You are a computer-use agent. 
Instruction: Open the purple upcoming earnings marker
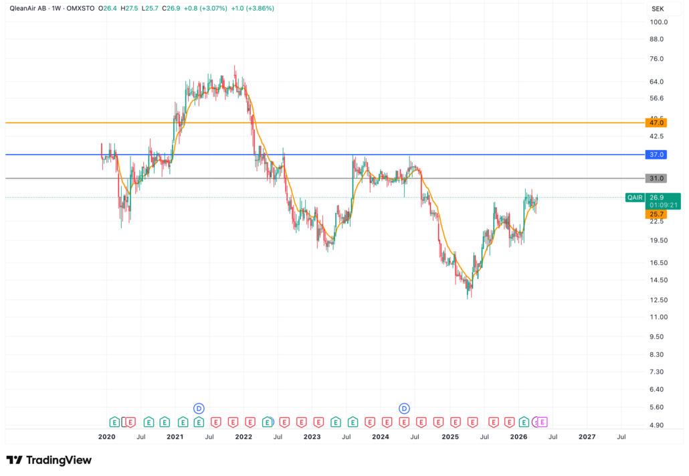pos(543,422)
